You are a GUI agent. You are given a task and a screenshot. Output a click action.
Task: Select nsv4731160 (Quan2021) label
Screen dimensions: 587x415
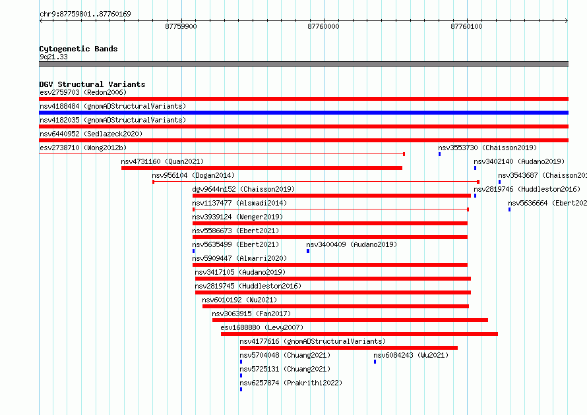coord(162,161)
